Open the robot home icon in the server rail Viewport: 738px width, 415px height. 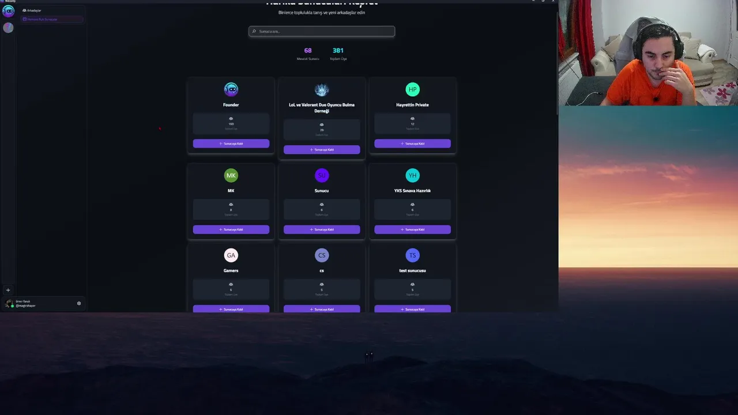[x=8, y=11]
